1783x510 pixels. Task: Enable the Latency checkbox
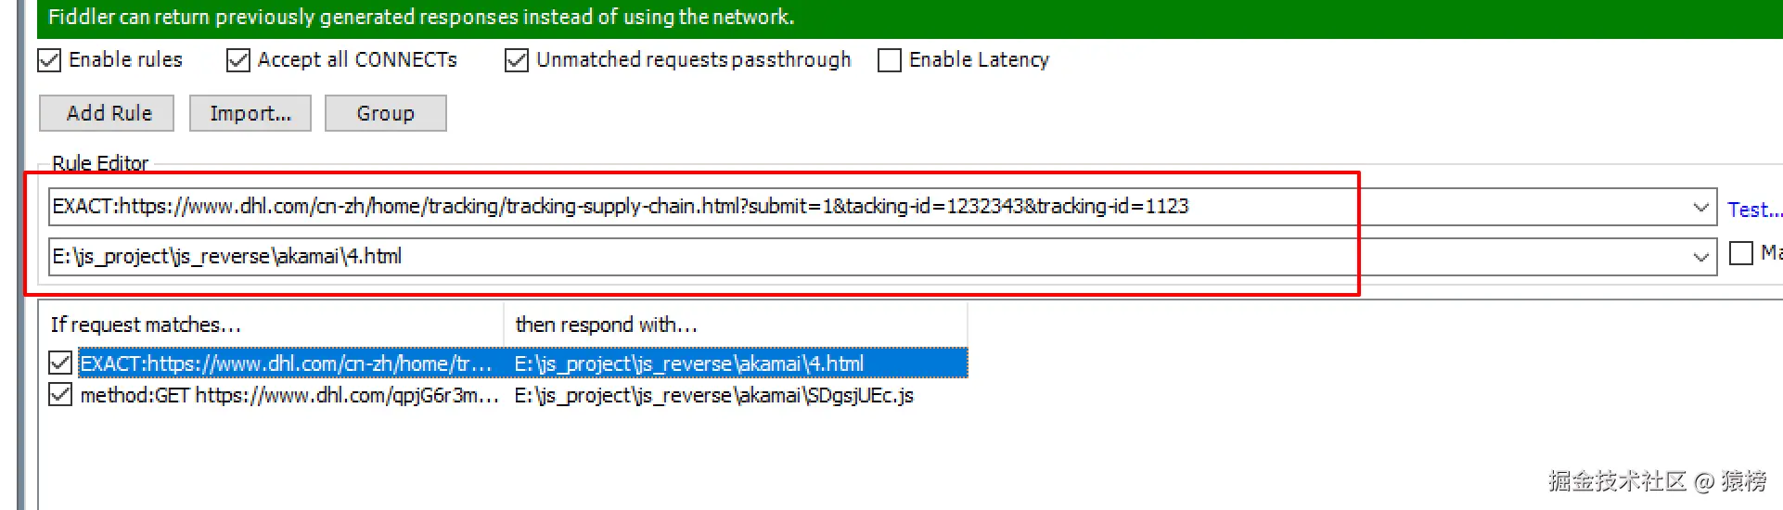tap(889, 60)
